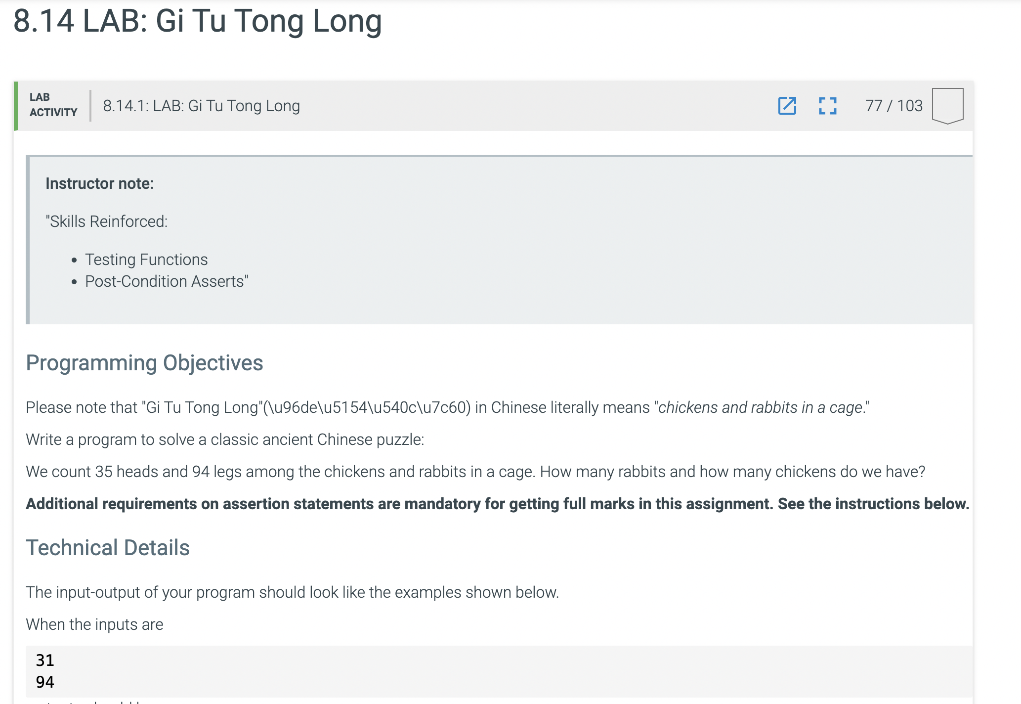Click the Testing Functions bullet item
This screenshot has width=1021, height=704.
(x=146, y=259)
